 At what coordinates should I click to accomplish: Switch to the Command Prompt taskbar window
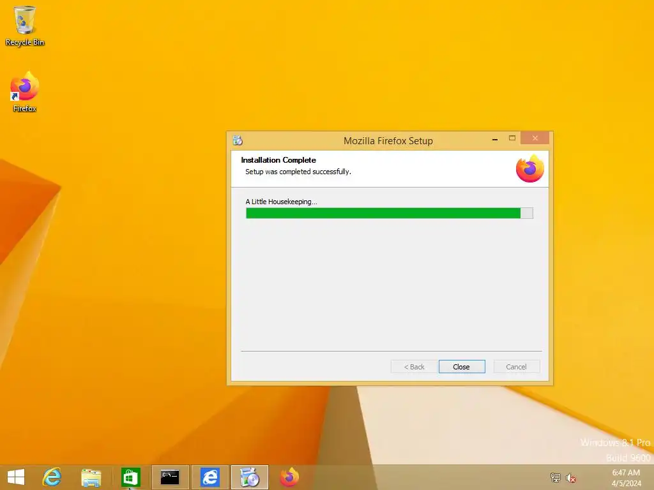click(170, 477)
